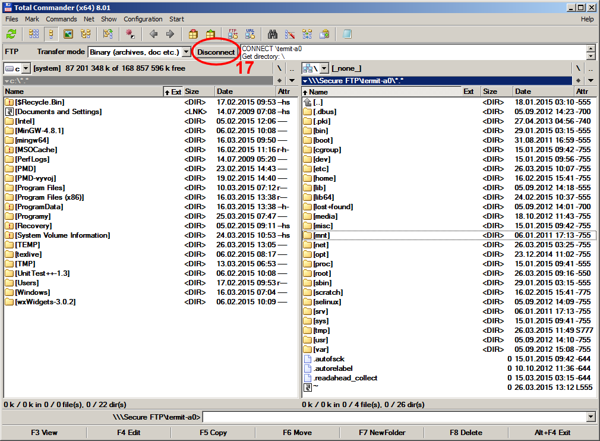This screenshot has width=600, height=441.
Task: Open the Transfer mode dropdown
Action: pyautogui.click(x=186, y=52)
